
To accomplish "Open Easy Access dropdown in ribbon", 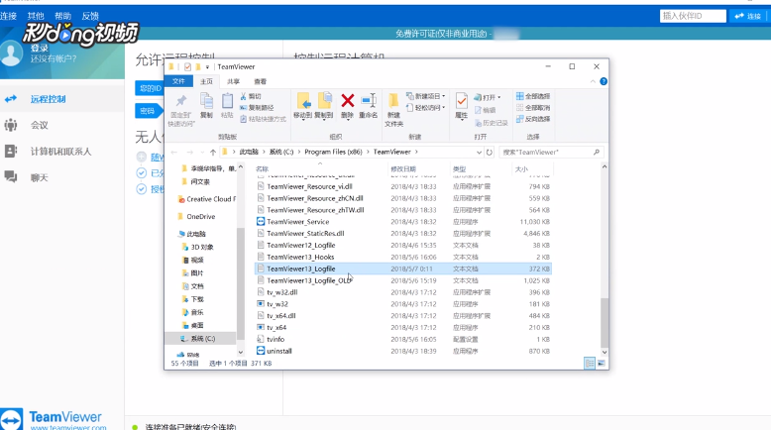I will (x=426, y=108).
